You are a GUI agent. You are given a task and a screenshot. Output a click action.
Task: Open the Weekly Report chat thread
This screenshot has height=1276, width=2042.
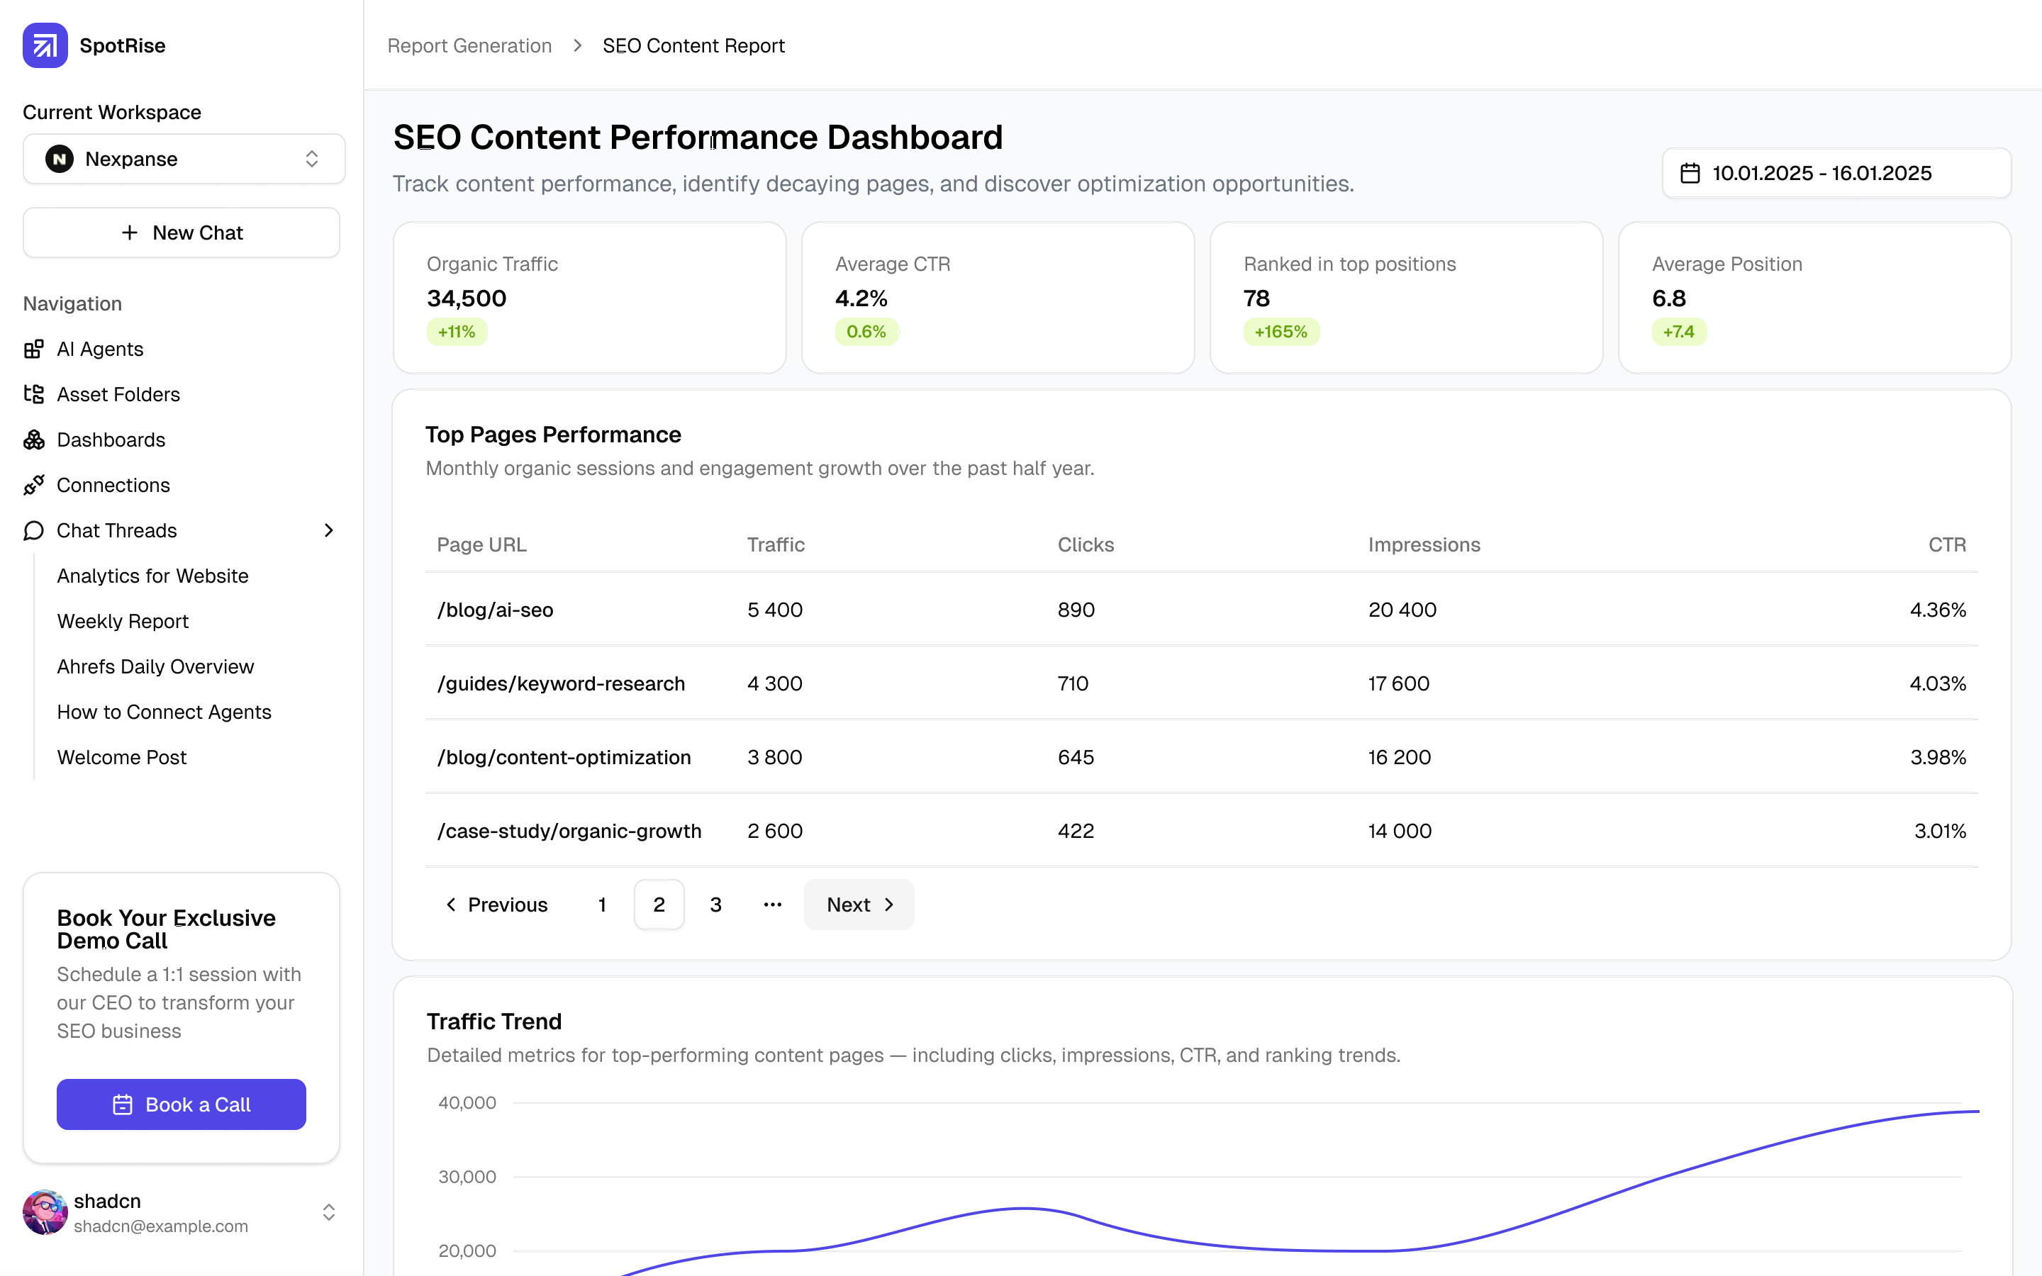click(x=123, y=621)
